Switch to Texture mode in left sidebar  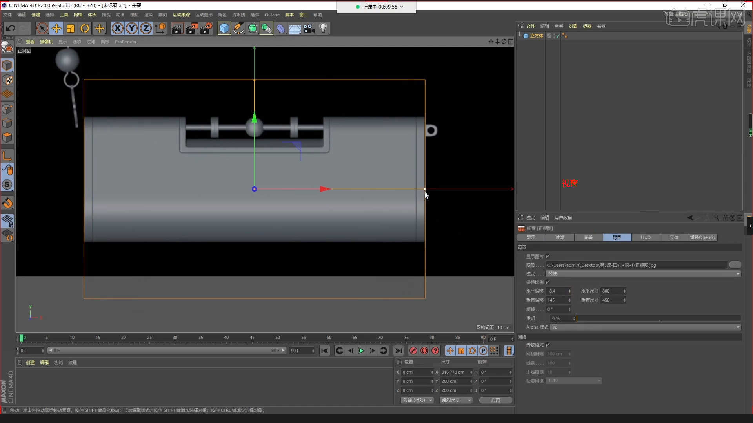click(7, 80)
